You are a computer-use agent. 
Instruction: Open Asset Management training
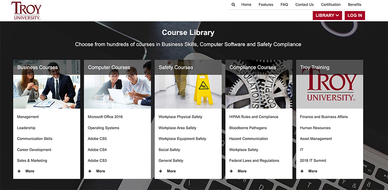click(x=316, y=139)
